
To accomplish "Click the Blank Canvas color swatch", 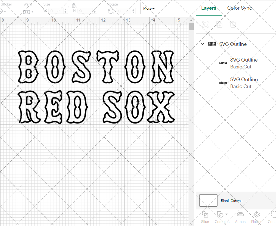I will tap(208, 201).
